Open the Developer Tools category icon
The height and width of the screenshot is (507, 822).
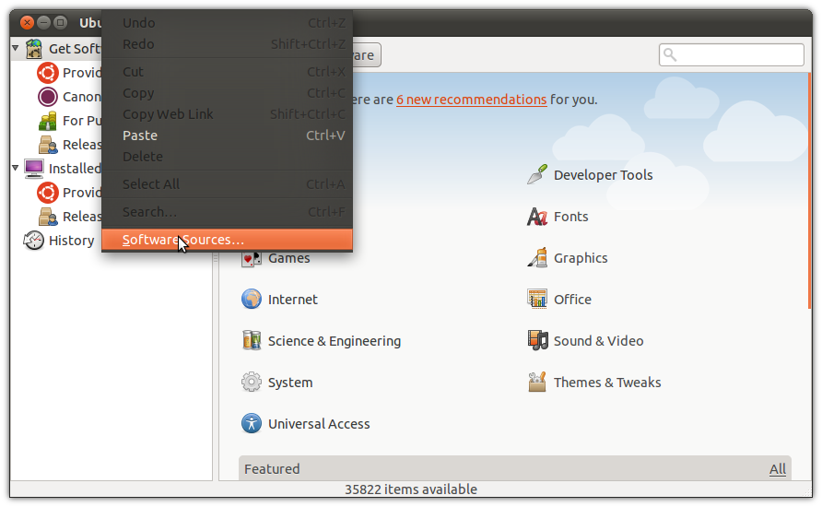click(537, 174)
